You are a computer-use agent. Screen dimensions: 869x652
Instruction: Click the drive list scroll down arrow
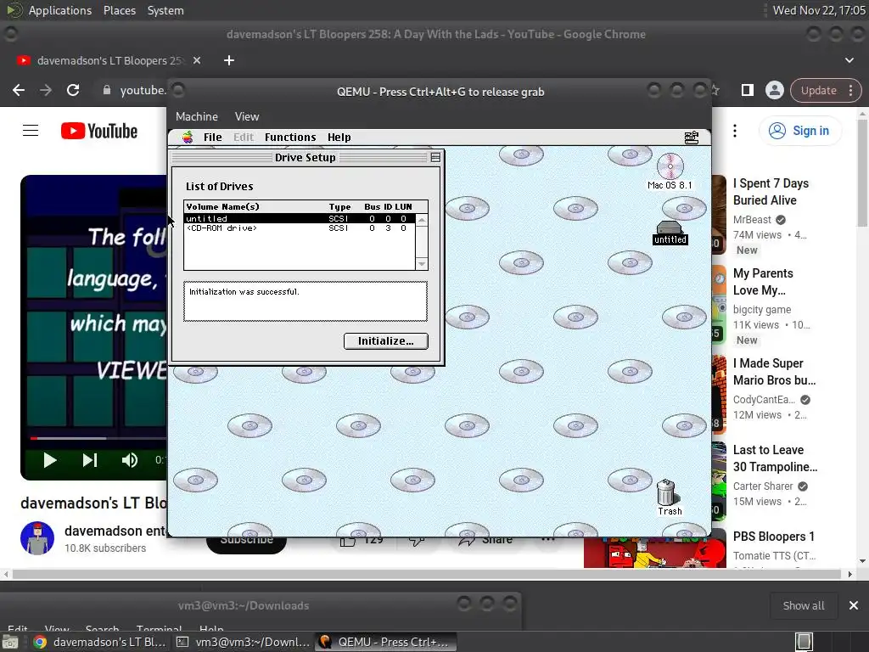coord(422,264)
